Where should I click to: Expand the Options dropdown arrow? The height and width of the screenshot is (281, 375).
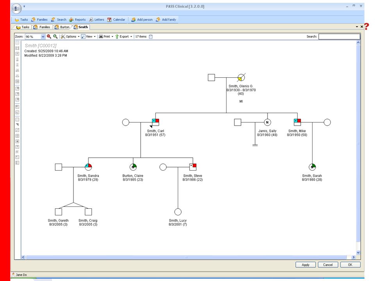tap(79, 37)
